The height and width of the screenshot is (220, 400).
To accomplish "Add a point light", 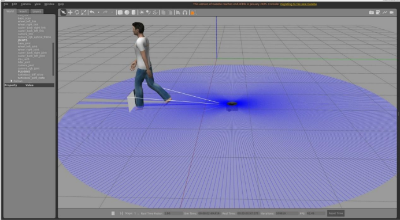I will (x=142, y=13).
